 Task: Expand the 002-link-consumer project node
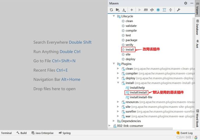tap(110, 126)
